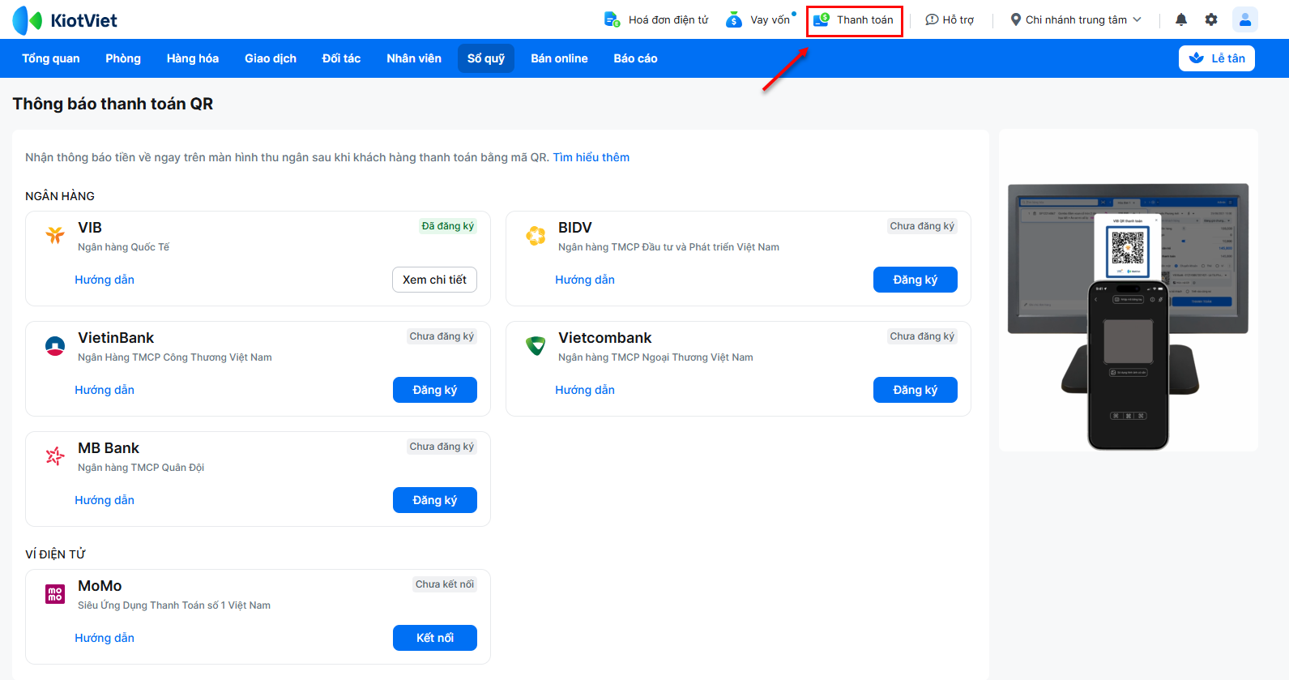Viewport: 1289px width, 680px height.
Task: Open VietinBank Hướng dẫn guide link
Action: (105, 390)
